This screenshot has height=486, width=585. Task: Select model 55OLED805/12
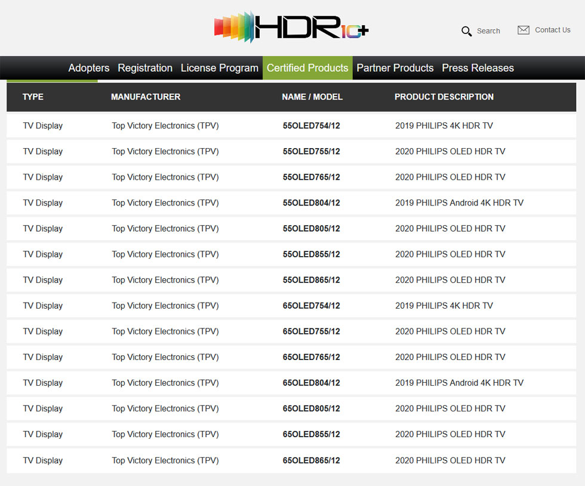click(x=311, y=229)
